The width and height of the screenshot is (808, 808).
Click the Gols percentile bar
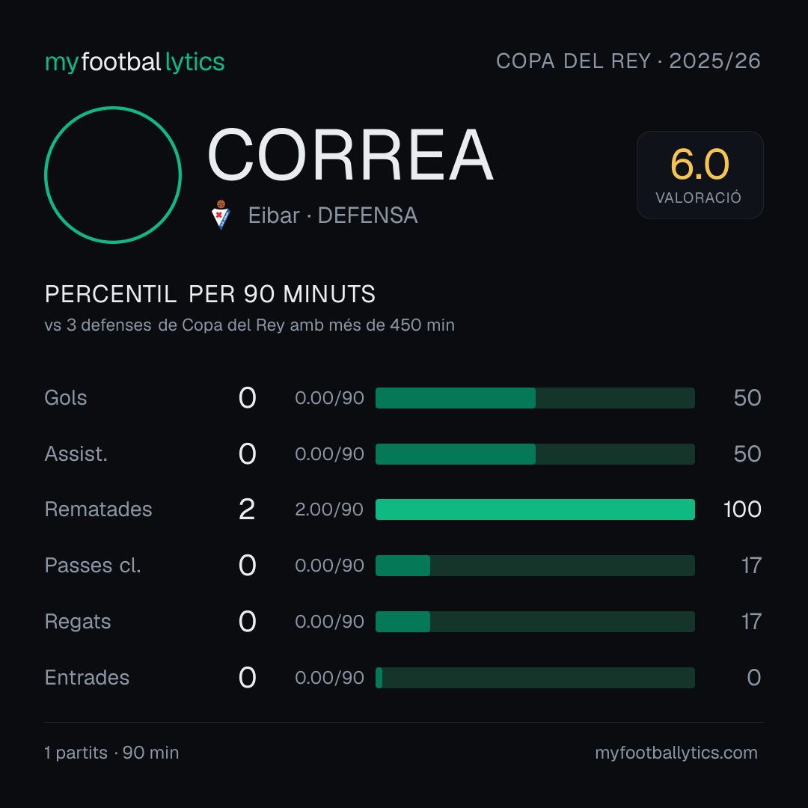click(x=535, y=398)
